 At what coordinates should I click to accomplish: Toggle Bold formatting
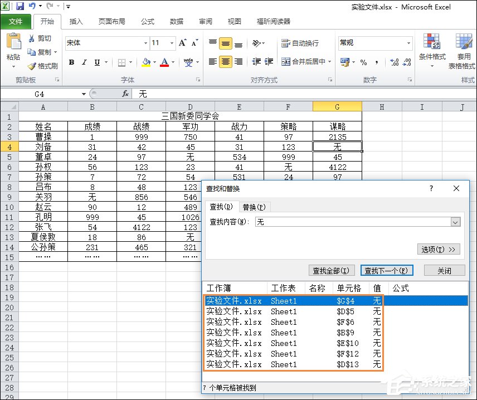(x=71, y=62)
